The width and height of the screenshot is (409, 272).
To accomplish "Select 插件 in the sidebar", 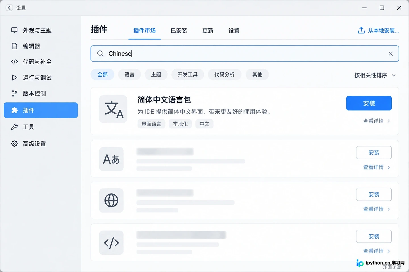I will pyautogui.click(x=41, y=110).
